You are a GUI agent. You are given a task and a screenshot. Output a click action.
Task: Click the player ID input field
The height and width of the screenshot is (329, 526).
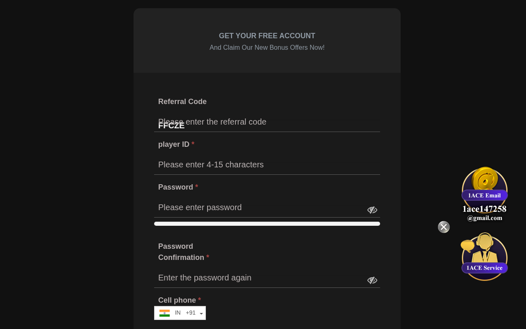267,165
